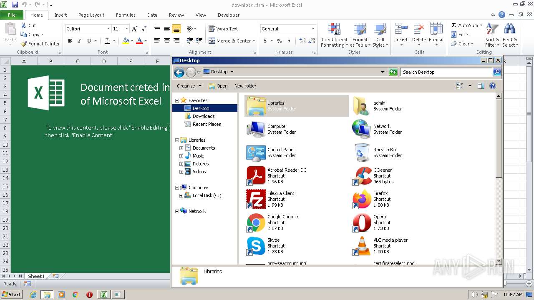Image resolution: width=534 pixels, height=300 pixels.
Task: Click Fill Color bucket swatch
Action: coord(126,41)
